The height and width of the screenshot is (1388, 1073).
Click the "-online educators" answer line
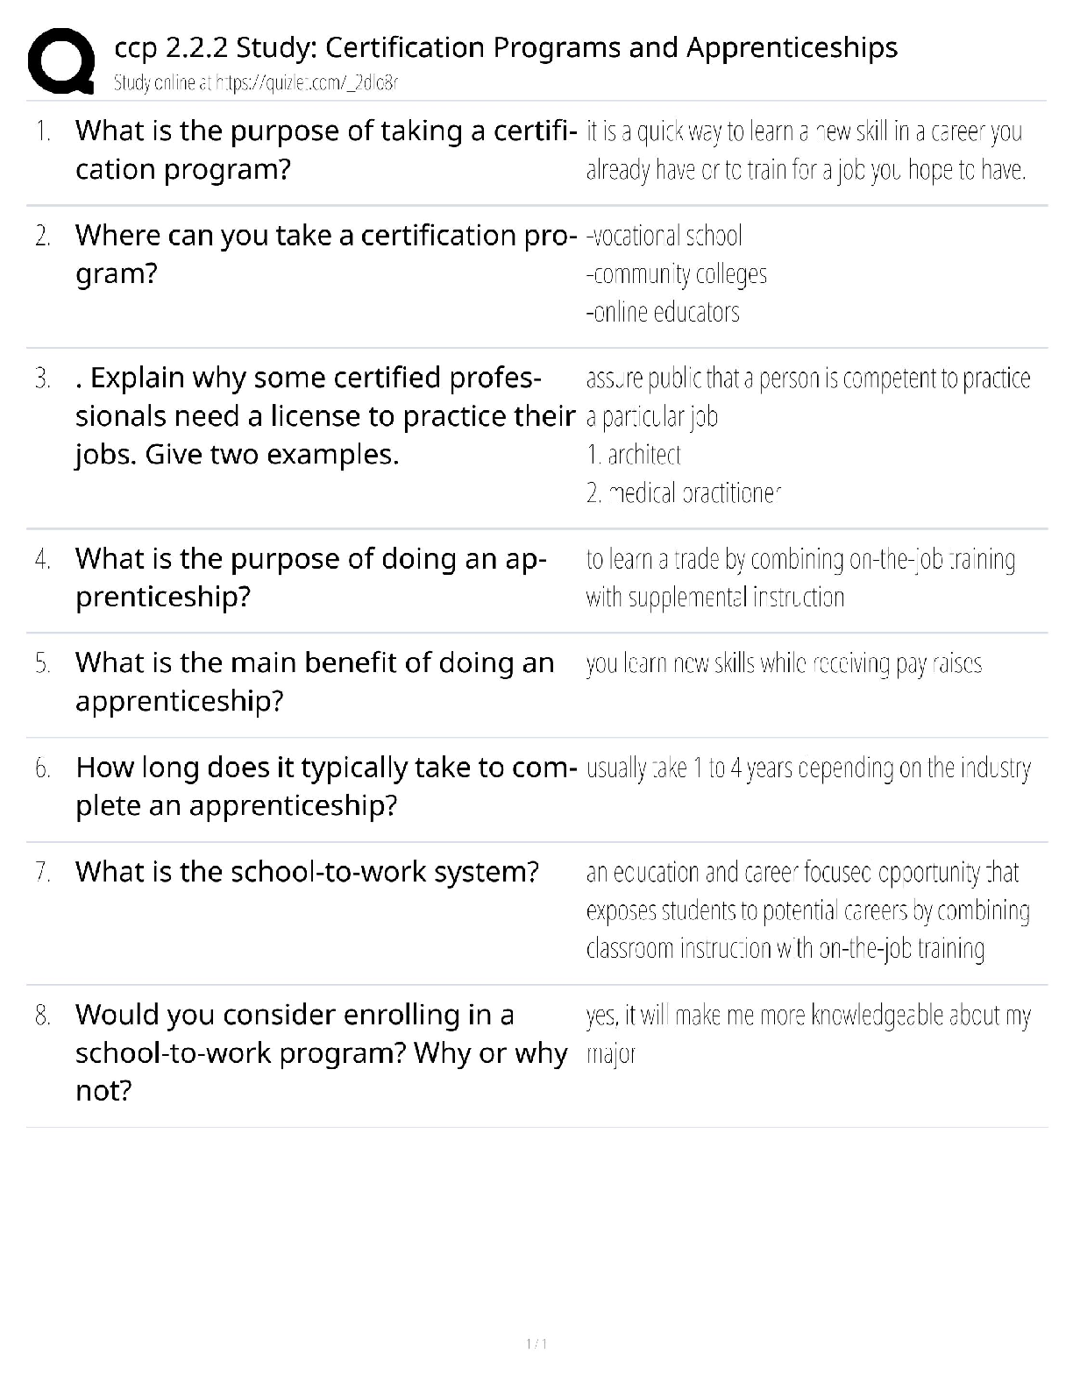663,312
